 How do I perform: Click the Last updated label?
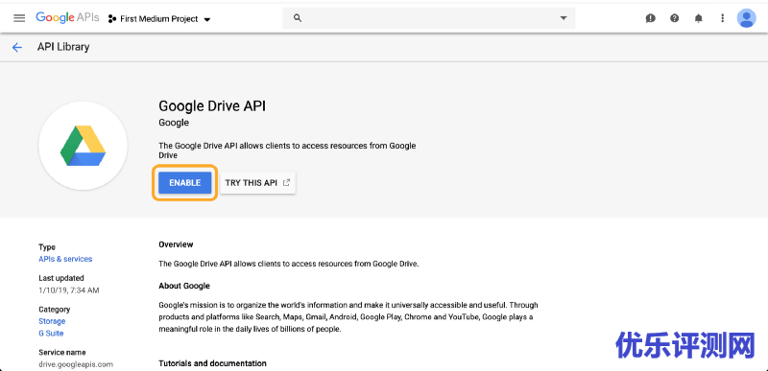click(x=61, y=278)
